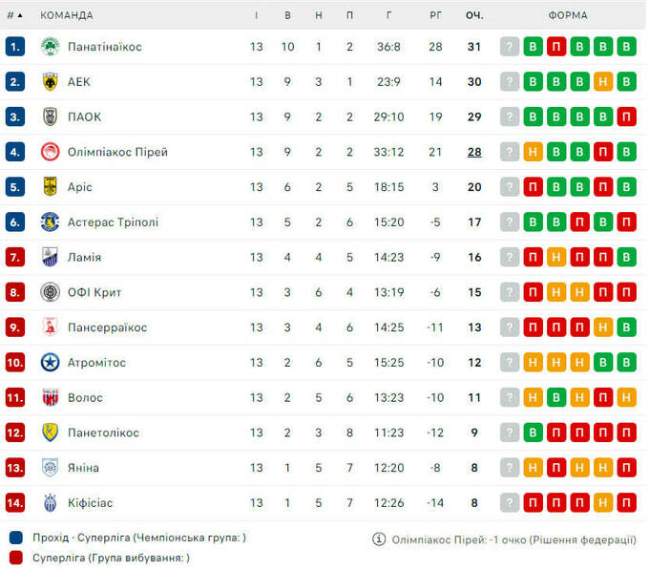Open the Ламія team page link
This screenshot has height=570, width=649.
pos(84,258)
